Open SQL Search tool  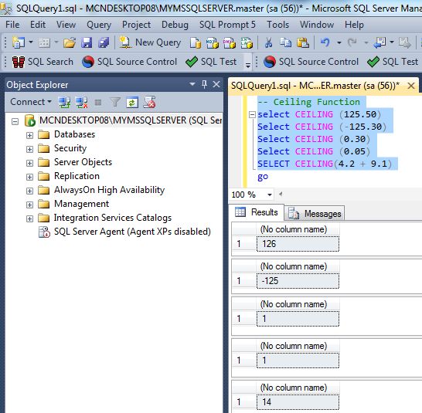pyautogui.click(x=43, y=62)
